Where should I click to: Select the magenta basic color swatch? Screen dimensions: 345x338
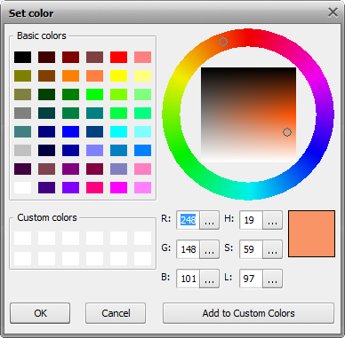coord(118,187)
